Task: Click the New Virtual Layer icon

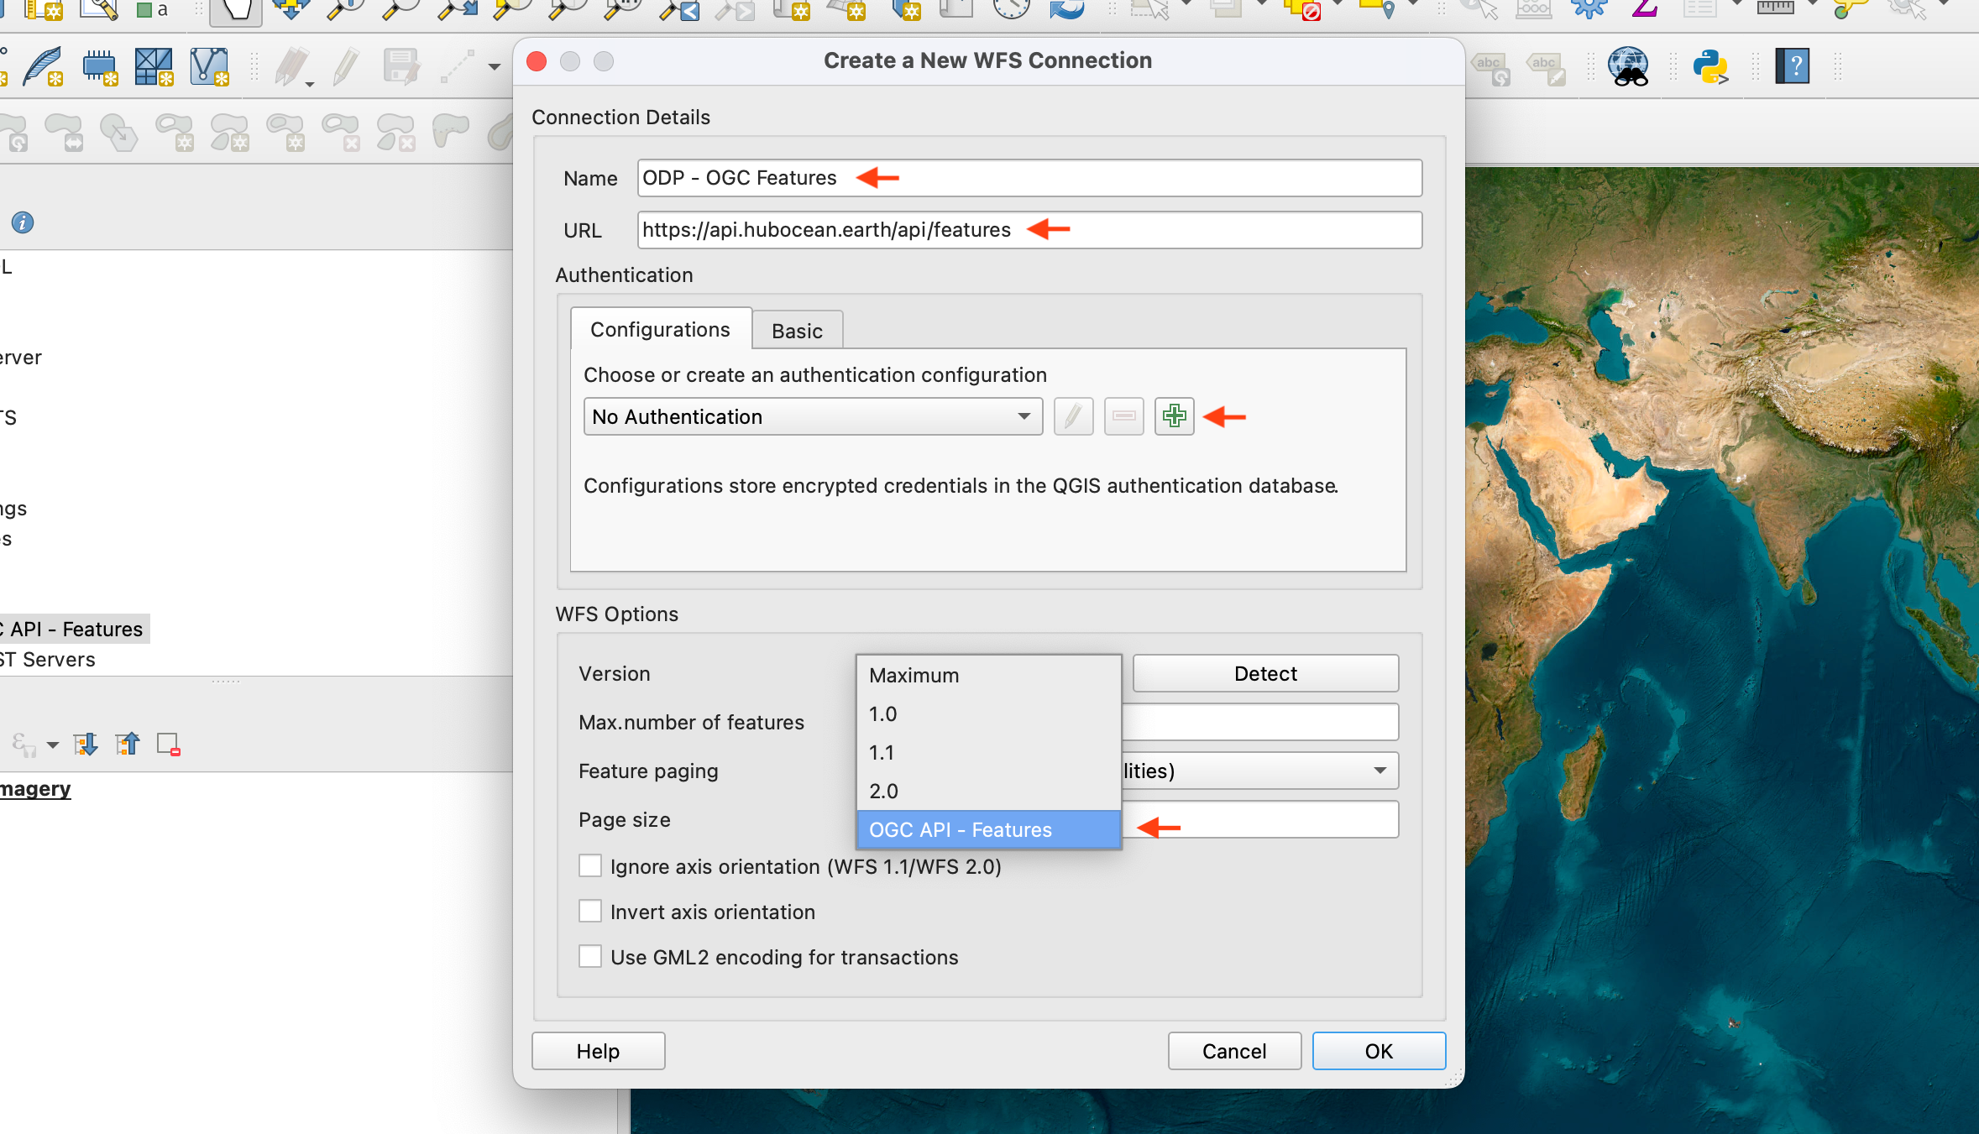Action: click(x=209, y=66)
